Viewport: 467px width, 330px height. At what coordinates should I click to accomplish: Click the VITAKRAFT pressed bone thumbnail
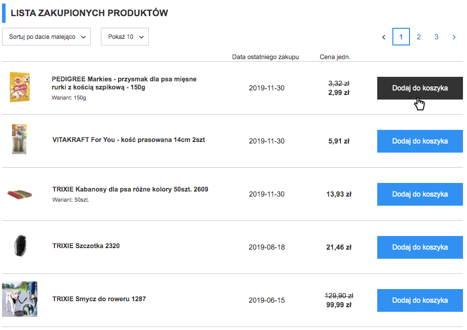(x=19, y=139)
